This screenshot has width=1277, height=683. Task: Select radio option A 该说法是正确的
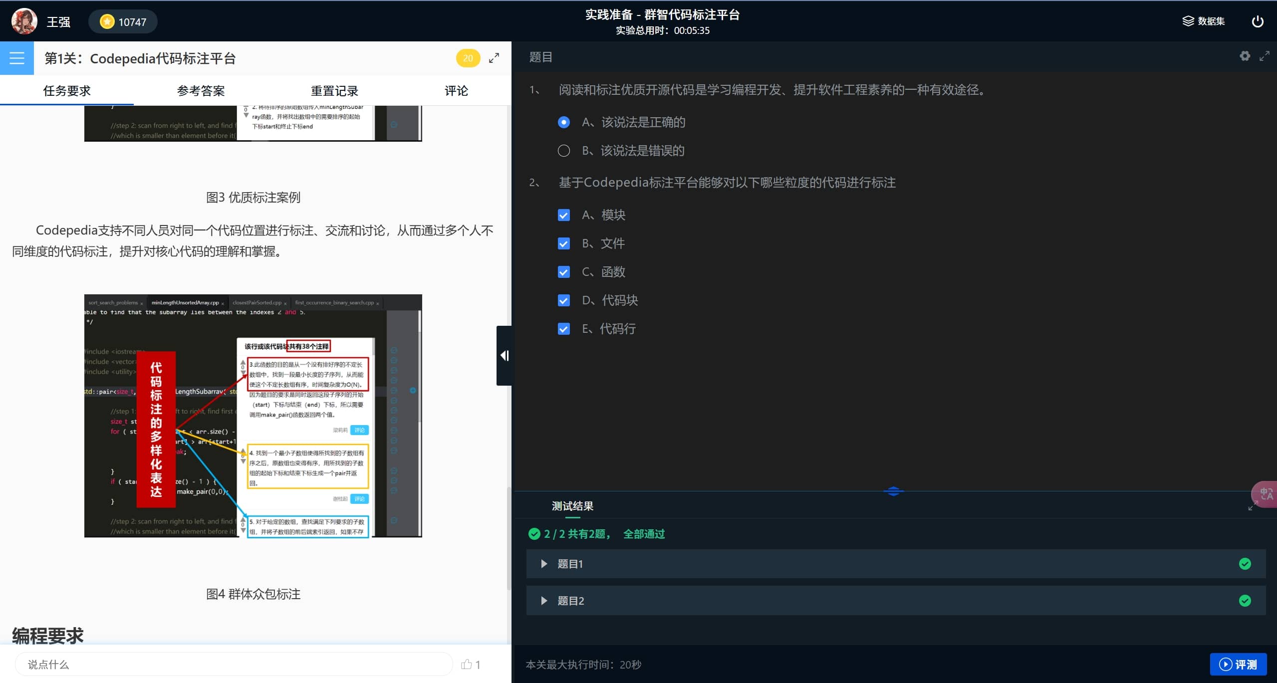pyautogui.click(x=563, y=122)
